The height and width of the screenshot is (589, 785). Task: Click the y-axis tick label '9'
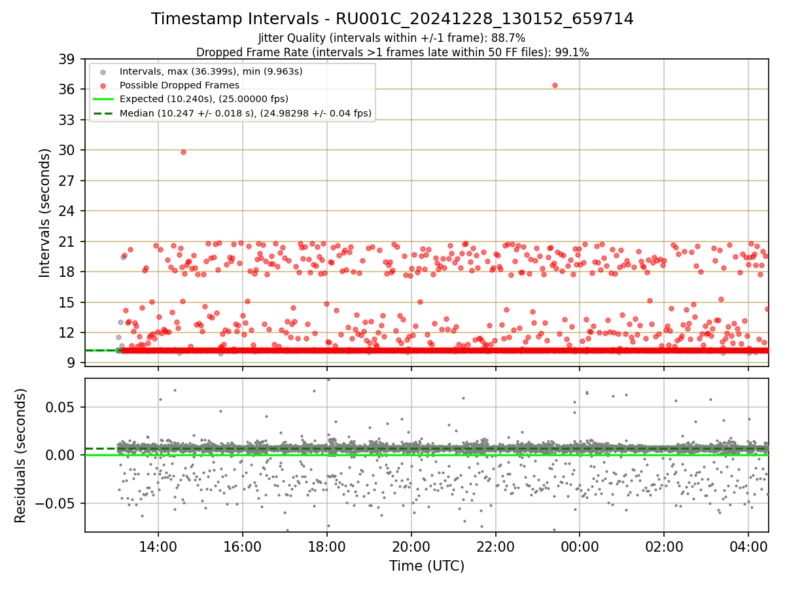71,363
